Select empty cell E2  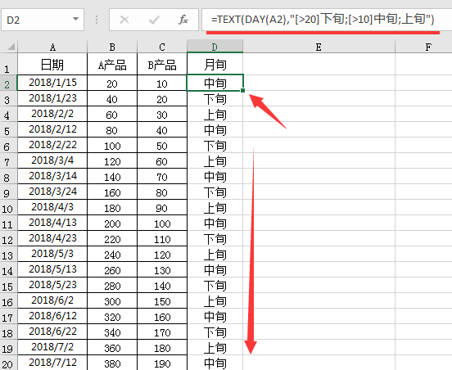(319, 83)
